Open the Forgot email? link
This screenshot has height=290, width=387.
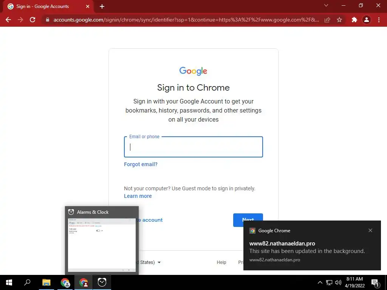(141, 164)
